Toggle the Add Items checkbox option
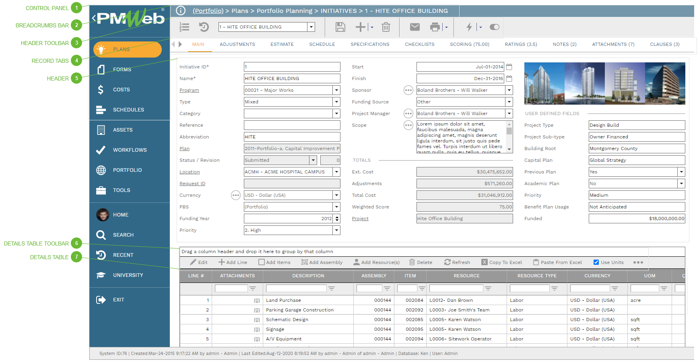The height and width of the screenshot is (361, 699). (262, 262)
